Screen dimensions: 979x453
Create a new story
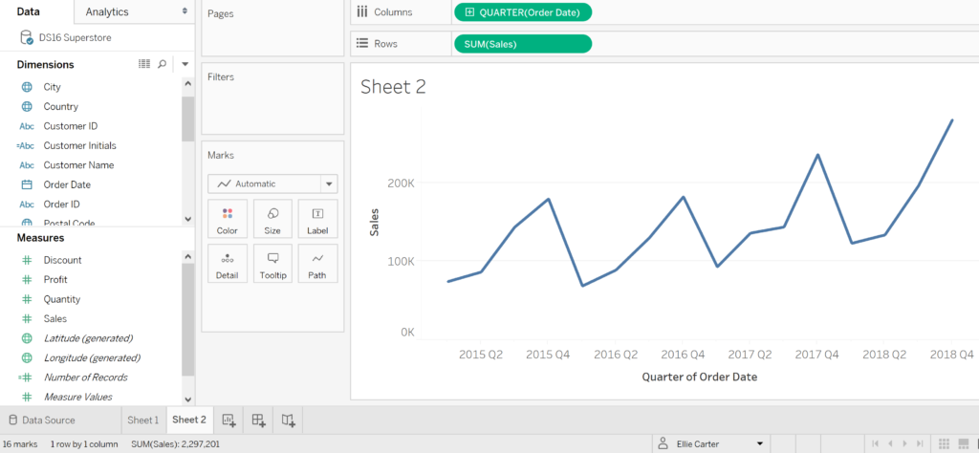coord(289,420)
